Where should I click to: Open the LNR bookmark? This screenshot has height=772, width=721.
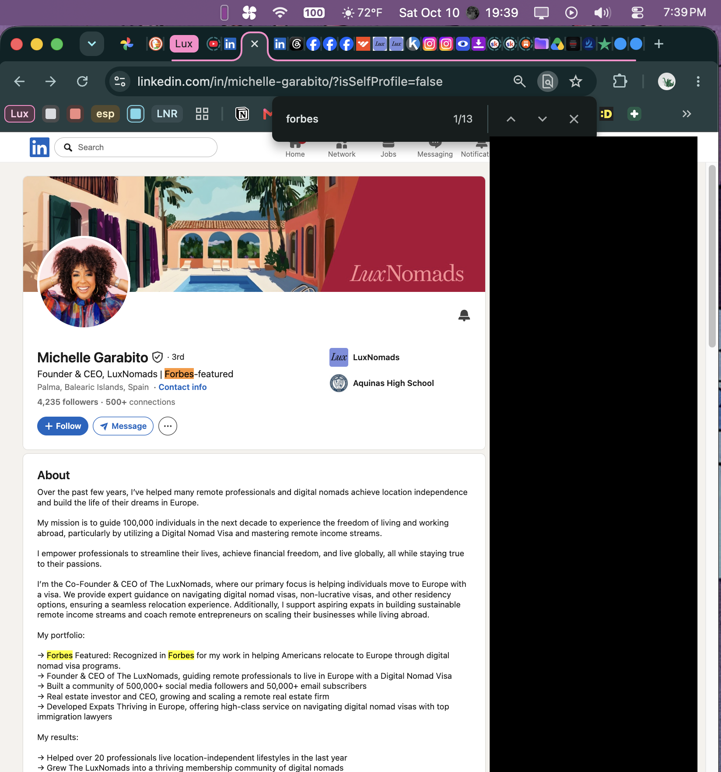tap(167, 114)
